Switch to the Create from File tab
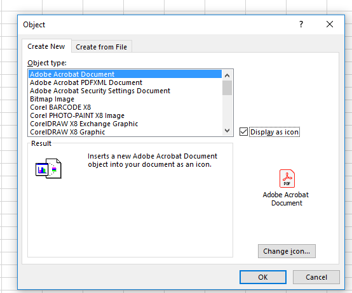 click(x=102, y=47)
